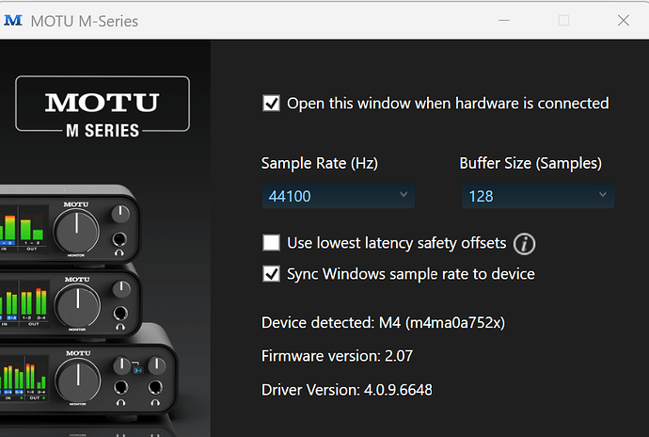
Task: Click level meters on the top interface image
Action: click(23, 228)
